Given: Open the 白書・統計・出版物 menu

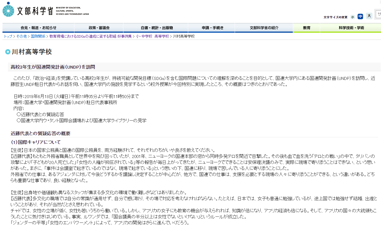Looking at the screenshot, I should tap(156, 28).
